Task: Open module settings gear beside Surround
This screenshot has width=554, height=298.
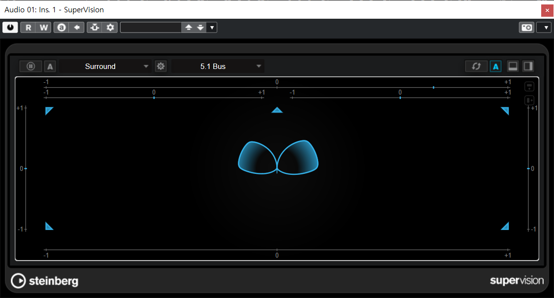Action: coord(161,66)
